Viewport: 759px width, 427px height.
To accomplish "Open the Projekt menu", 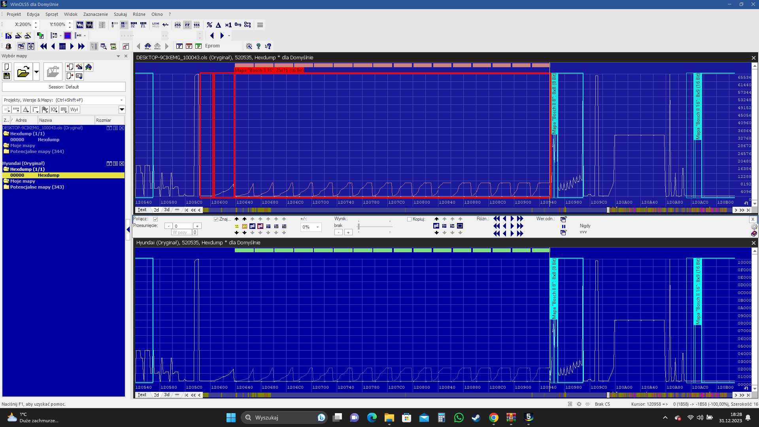I will coord(14,14).
